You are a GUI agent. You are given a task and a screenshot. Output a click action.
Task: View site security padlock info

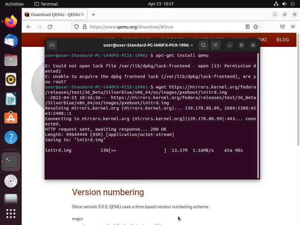[x=85, y=27]
